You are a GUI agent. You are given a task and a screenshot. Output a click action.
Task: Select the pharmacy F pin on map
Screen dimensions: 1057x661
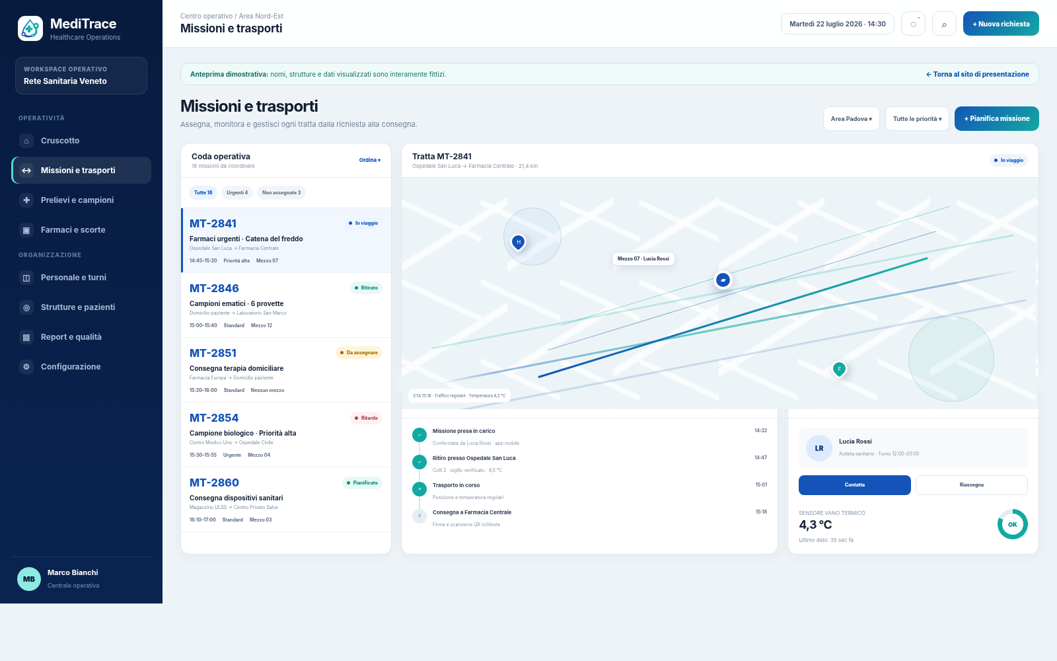pyautogui.click(x=839, y=369)
